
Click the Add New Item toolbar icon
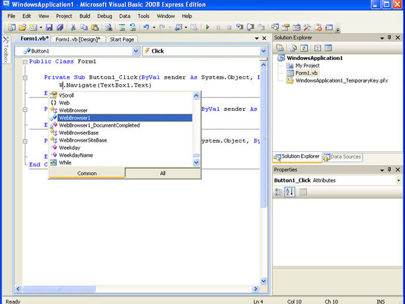point(33,27)
